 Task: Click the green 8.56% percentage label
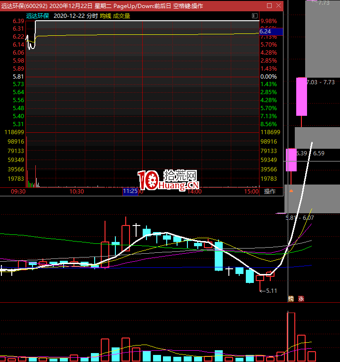tap(268, 124)
